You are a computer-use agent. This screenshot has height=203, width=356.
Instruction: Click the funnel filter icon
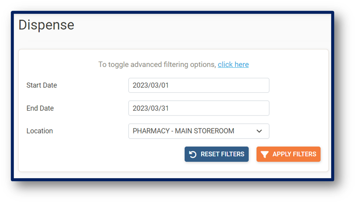pos(264,155)
